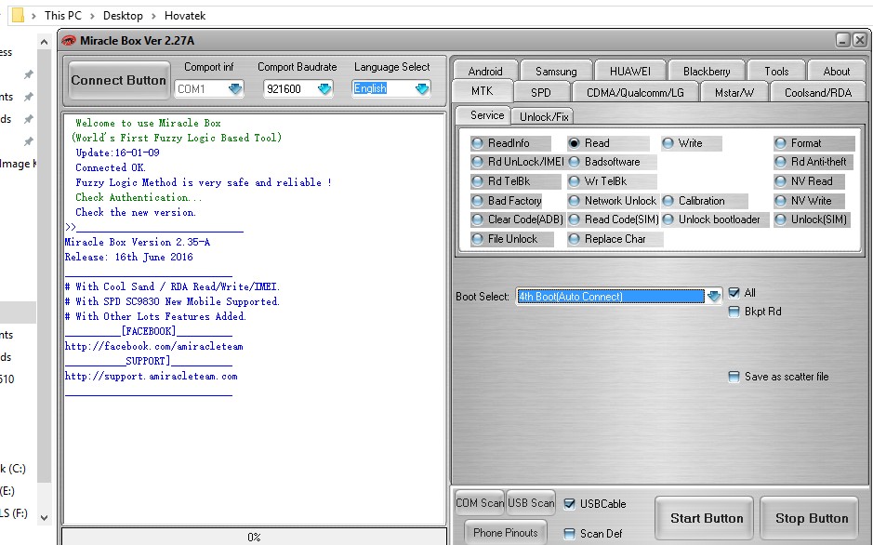This screenshot has height=545, width=873.
Task: Click the folder icon in the address bar
Action: click(17, 15)
